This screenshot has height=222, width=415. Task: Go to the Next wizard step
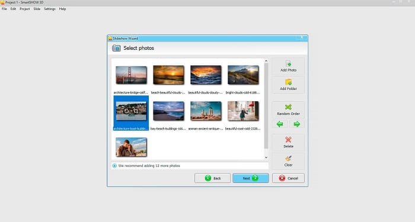(251, 178)
